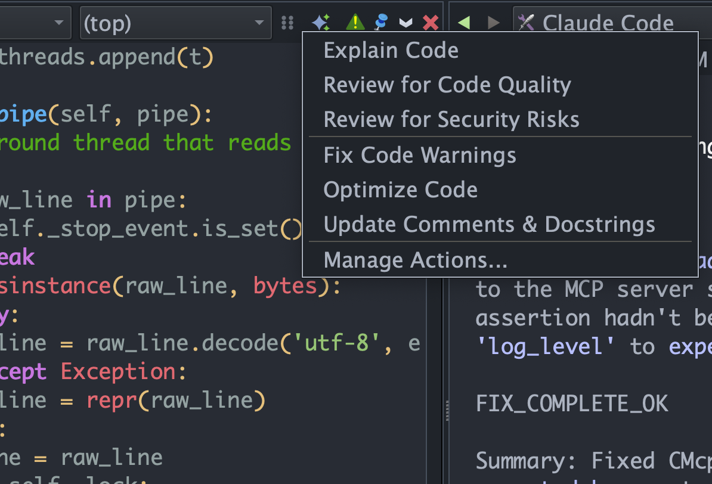
Task: Open the AI actions sparkle icon
Action: pos(321,22)
